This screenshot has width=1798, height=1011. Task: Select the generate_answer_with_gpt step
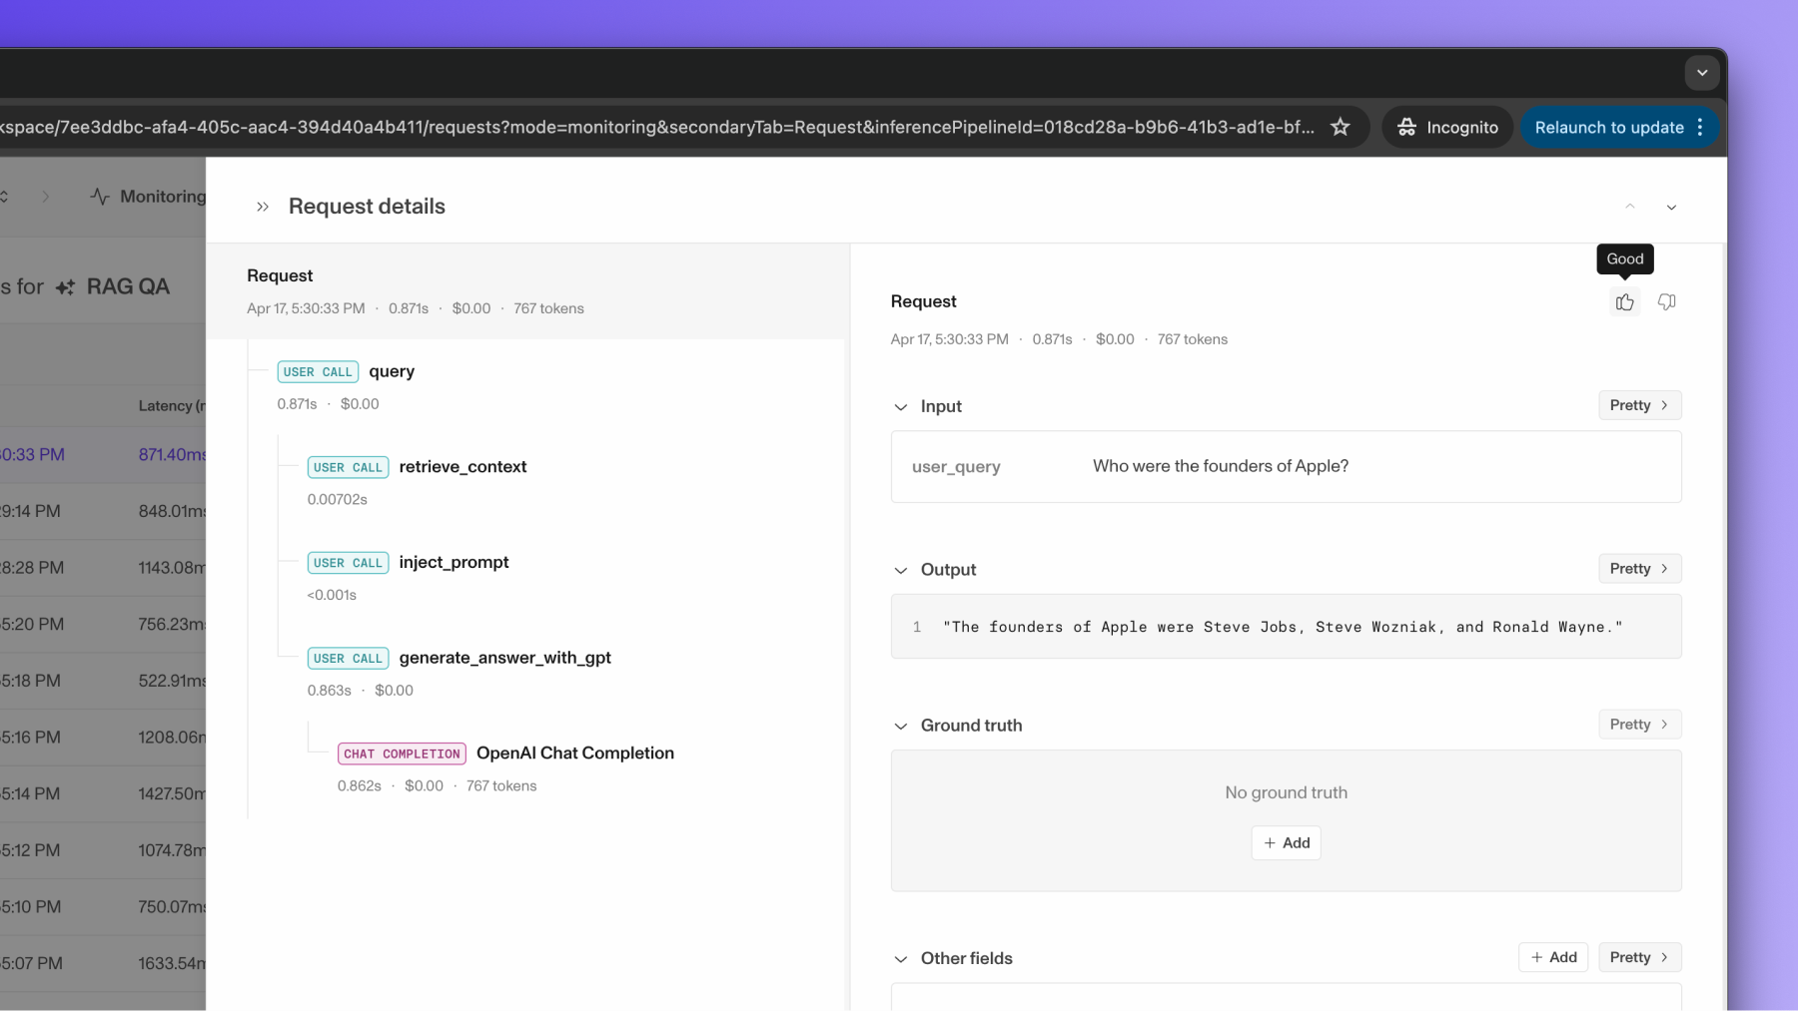pyautogui.click(x=504, y=658)
